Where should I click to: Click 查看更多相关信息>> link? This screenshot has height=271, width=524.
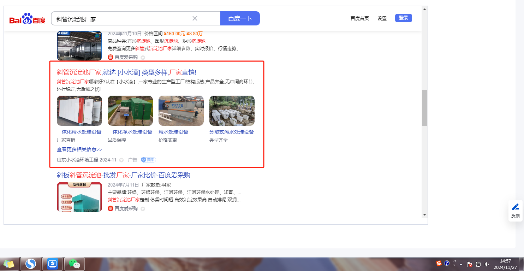pyautogui.click(x=79, y=149)
